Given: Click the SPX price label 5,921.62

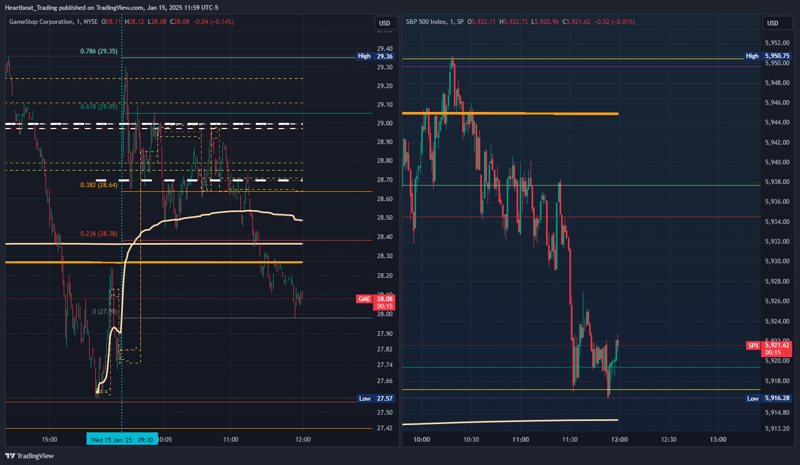Looking at the screenshot, I should pyautogui.click(x=777, y=345).
